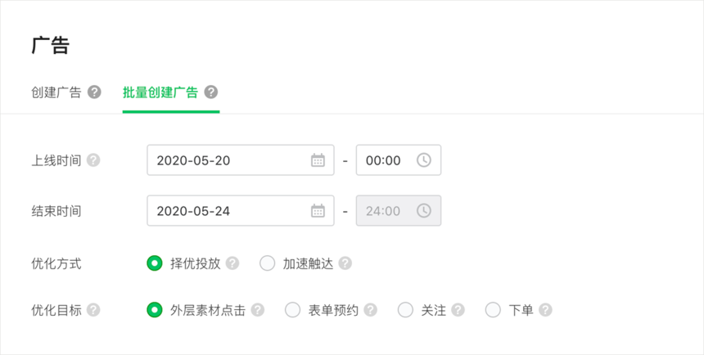Screen dimensions: 704x355
Task: Switch to the 批量创建广告 tab
Action: point(160,92)
